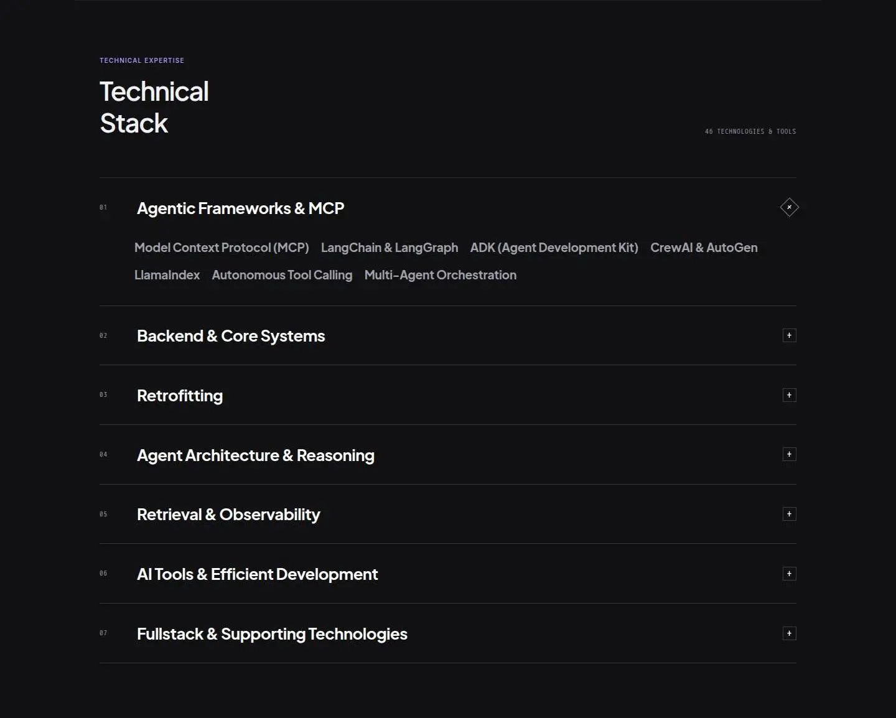
Task: Expand Retrieval & Observability plus icon
Action: [x=789, y=514]
